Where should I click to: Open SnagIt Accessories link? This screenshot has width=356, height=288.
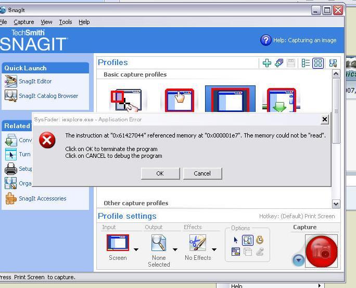click(43, 198)
